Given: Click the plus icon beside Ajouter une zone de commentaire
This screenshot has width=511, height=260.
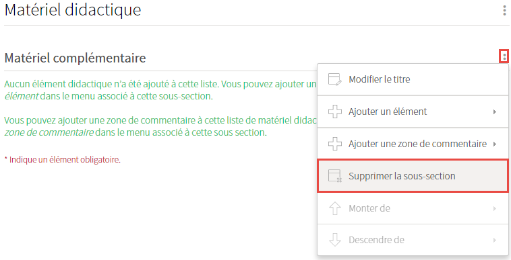Looking at the screenshot, I should point(334,144).
